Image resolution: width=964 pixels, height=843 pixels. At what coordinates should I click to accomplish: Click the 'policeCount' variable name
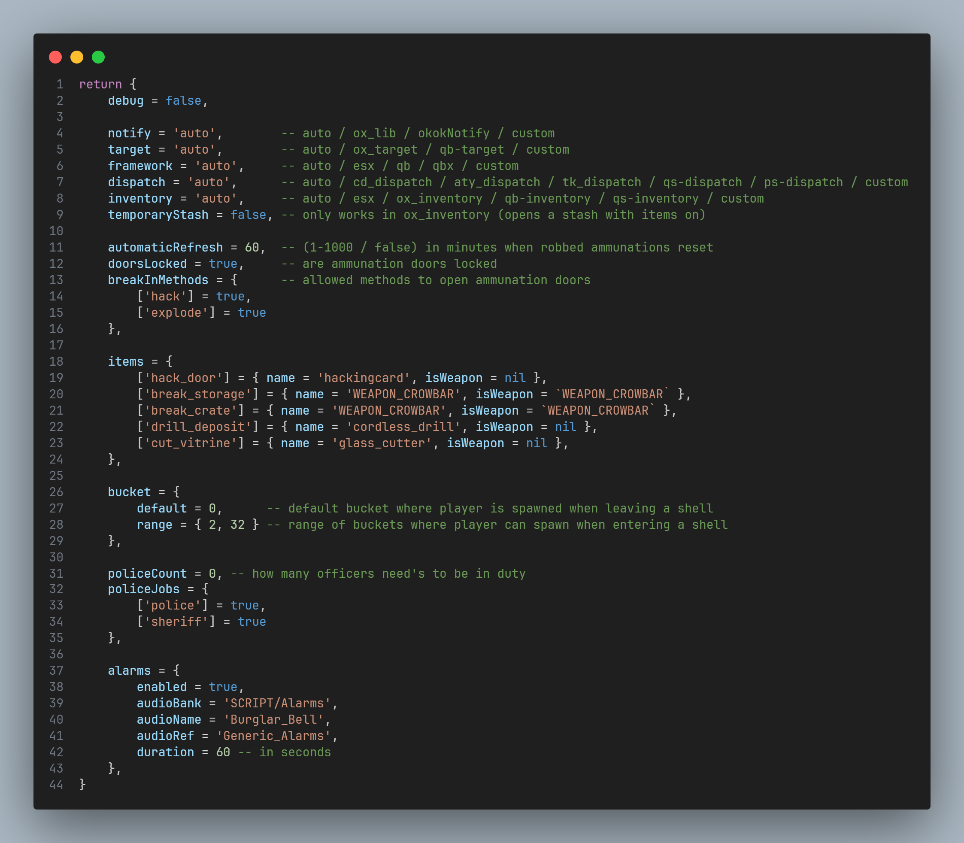(x=147, y=574)
